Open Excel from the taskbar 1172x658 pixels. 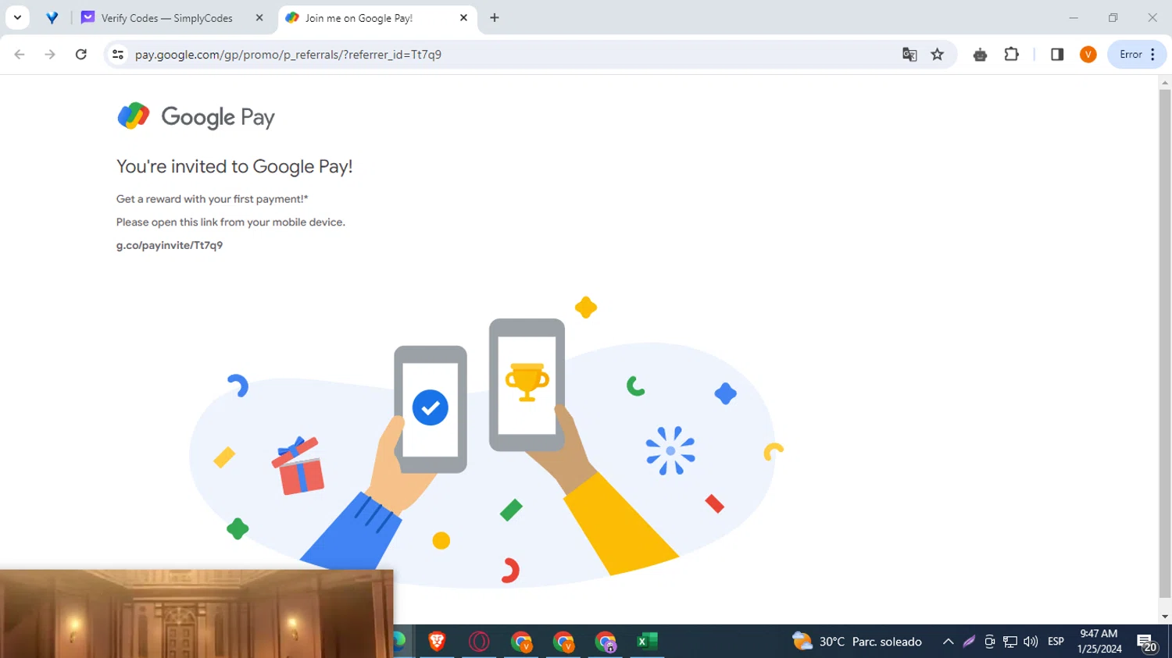pos(647,642)
